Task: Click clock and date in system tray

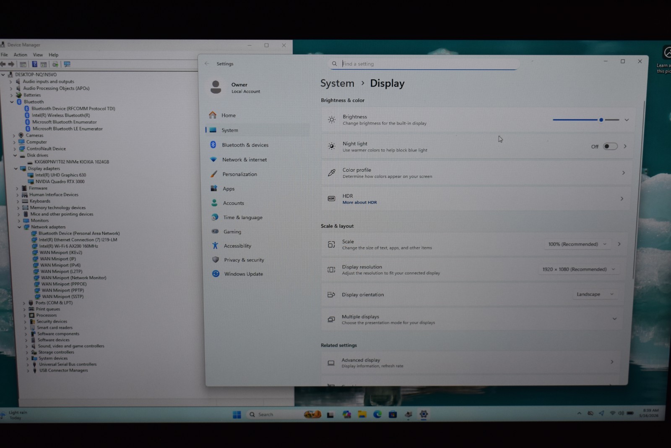Action: [x=649, y=413]
